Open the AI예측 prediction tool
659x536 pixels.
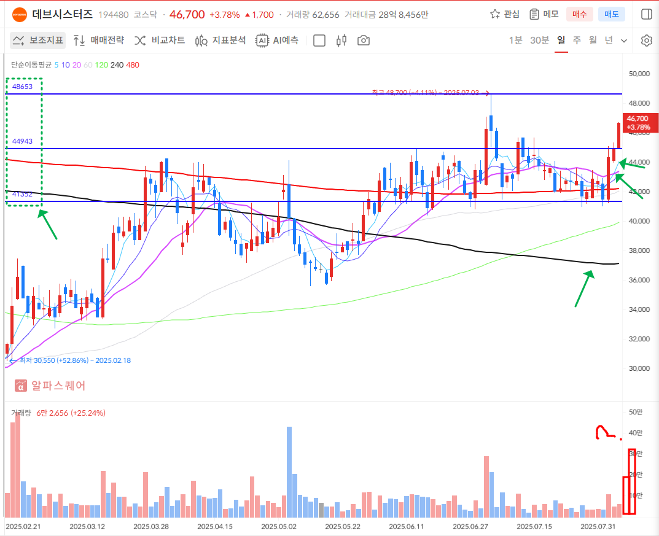[x=278, y=41]
